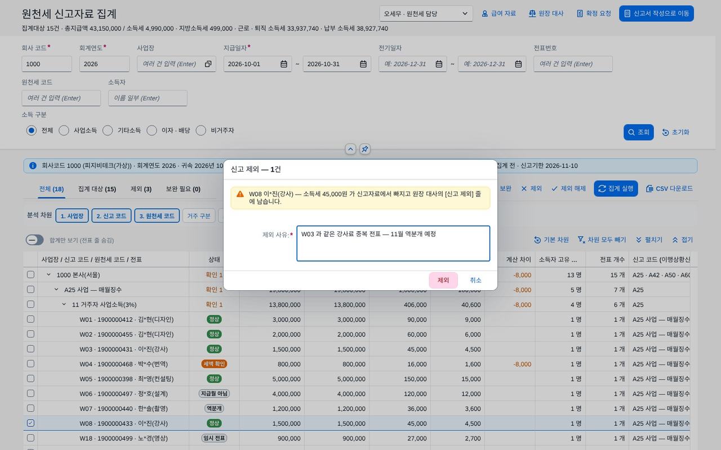Click the 전표 개수 column header
Viewport: 721px width, 450px height.
(607, 259)
